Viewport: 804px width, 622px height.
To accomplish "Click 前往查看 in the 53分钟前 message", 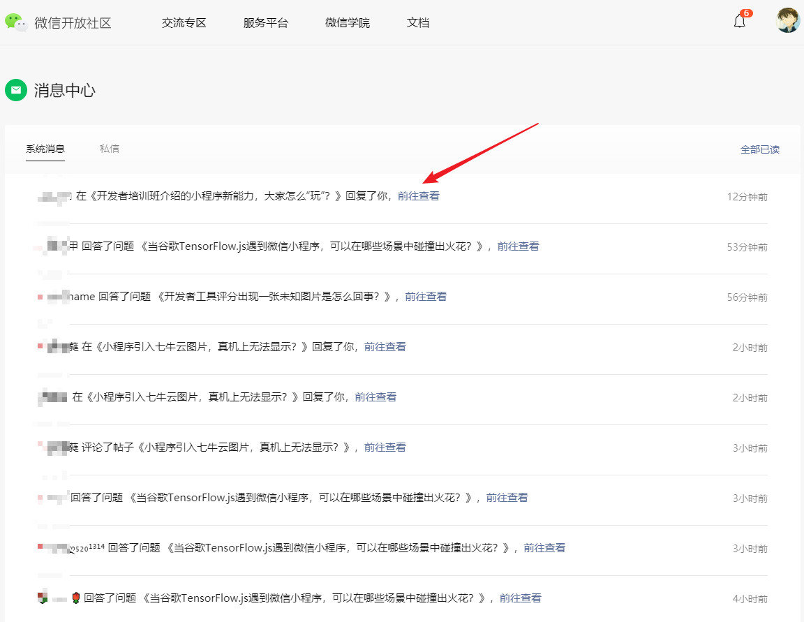I will tap(519, 246).
